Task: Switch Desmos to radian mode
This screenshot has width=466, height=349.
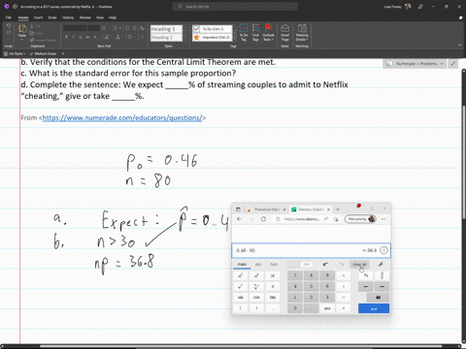Action: pyautogui.click(x=294, y=265)
